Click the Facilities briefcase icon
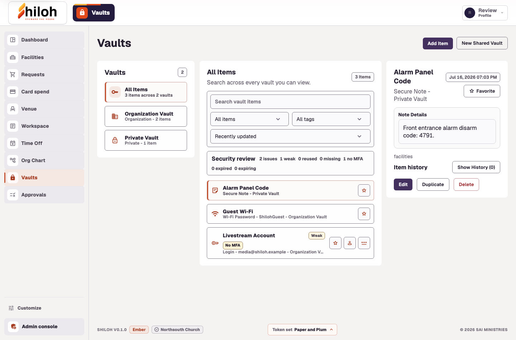This screenshot has width=516, height=340. (13, 57)
